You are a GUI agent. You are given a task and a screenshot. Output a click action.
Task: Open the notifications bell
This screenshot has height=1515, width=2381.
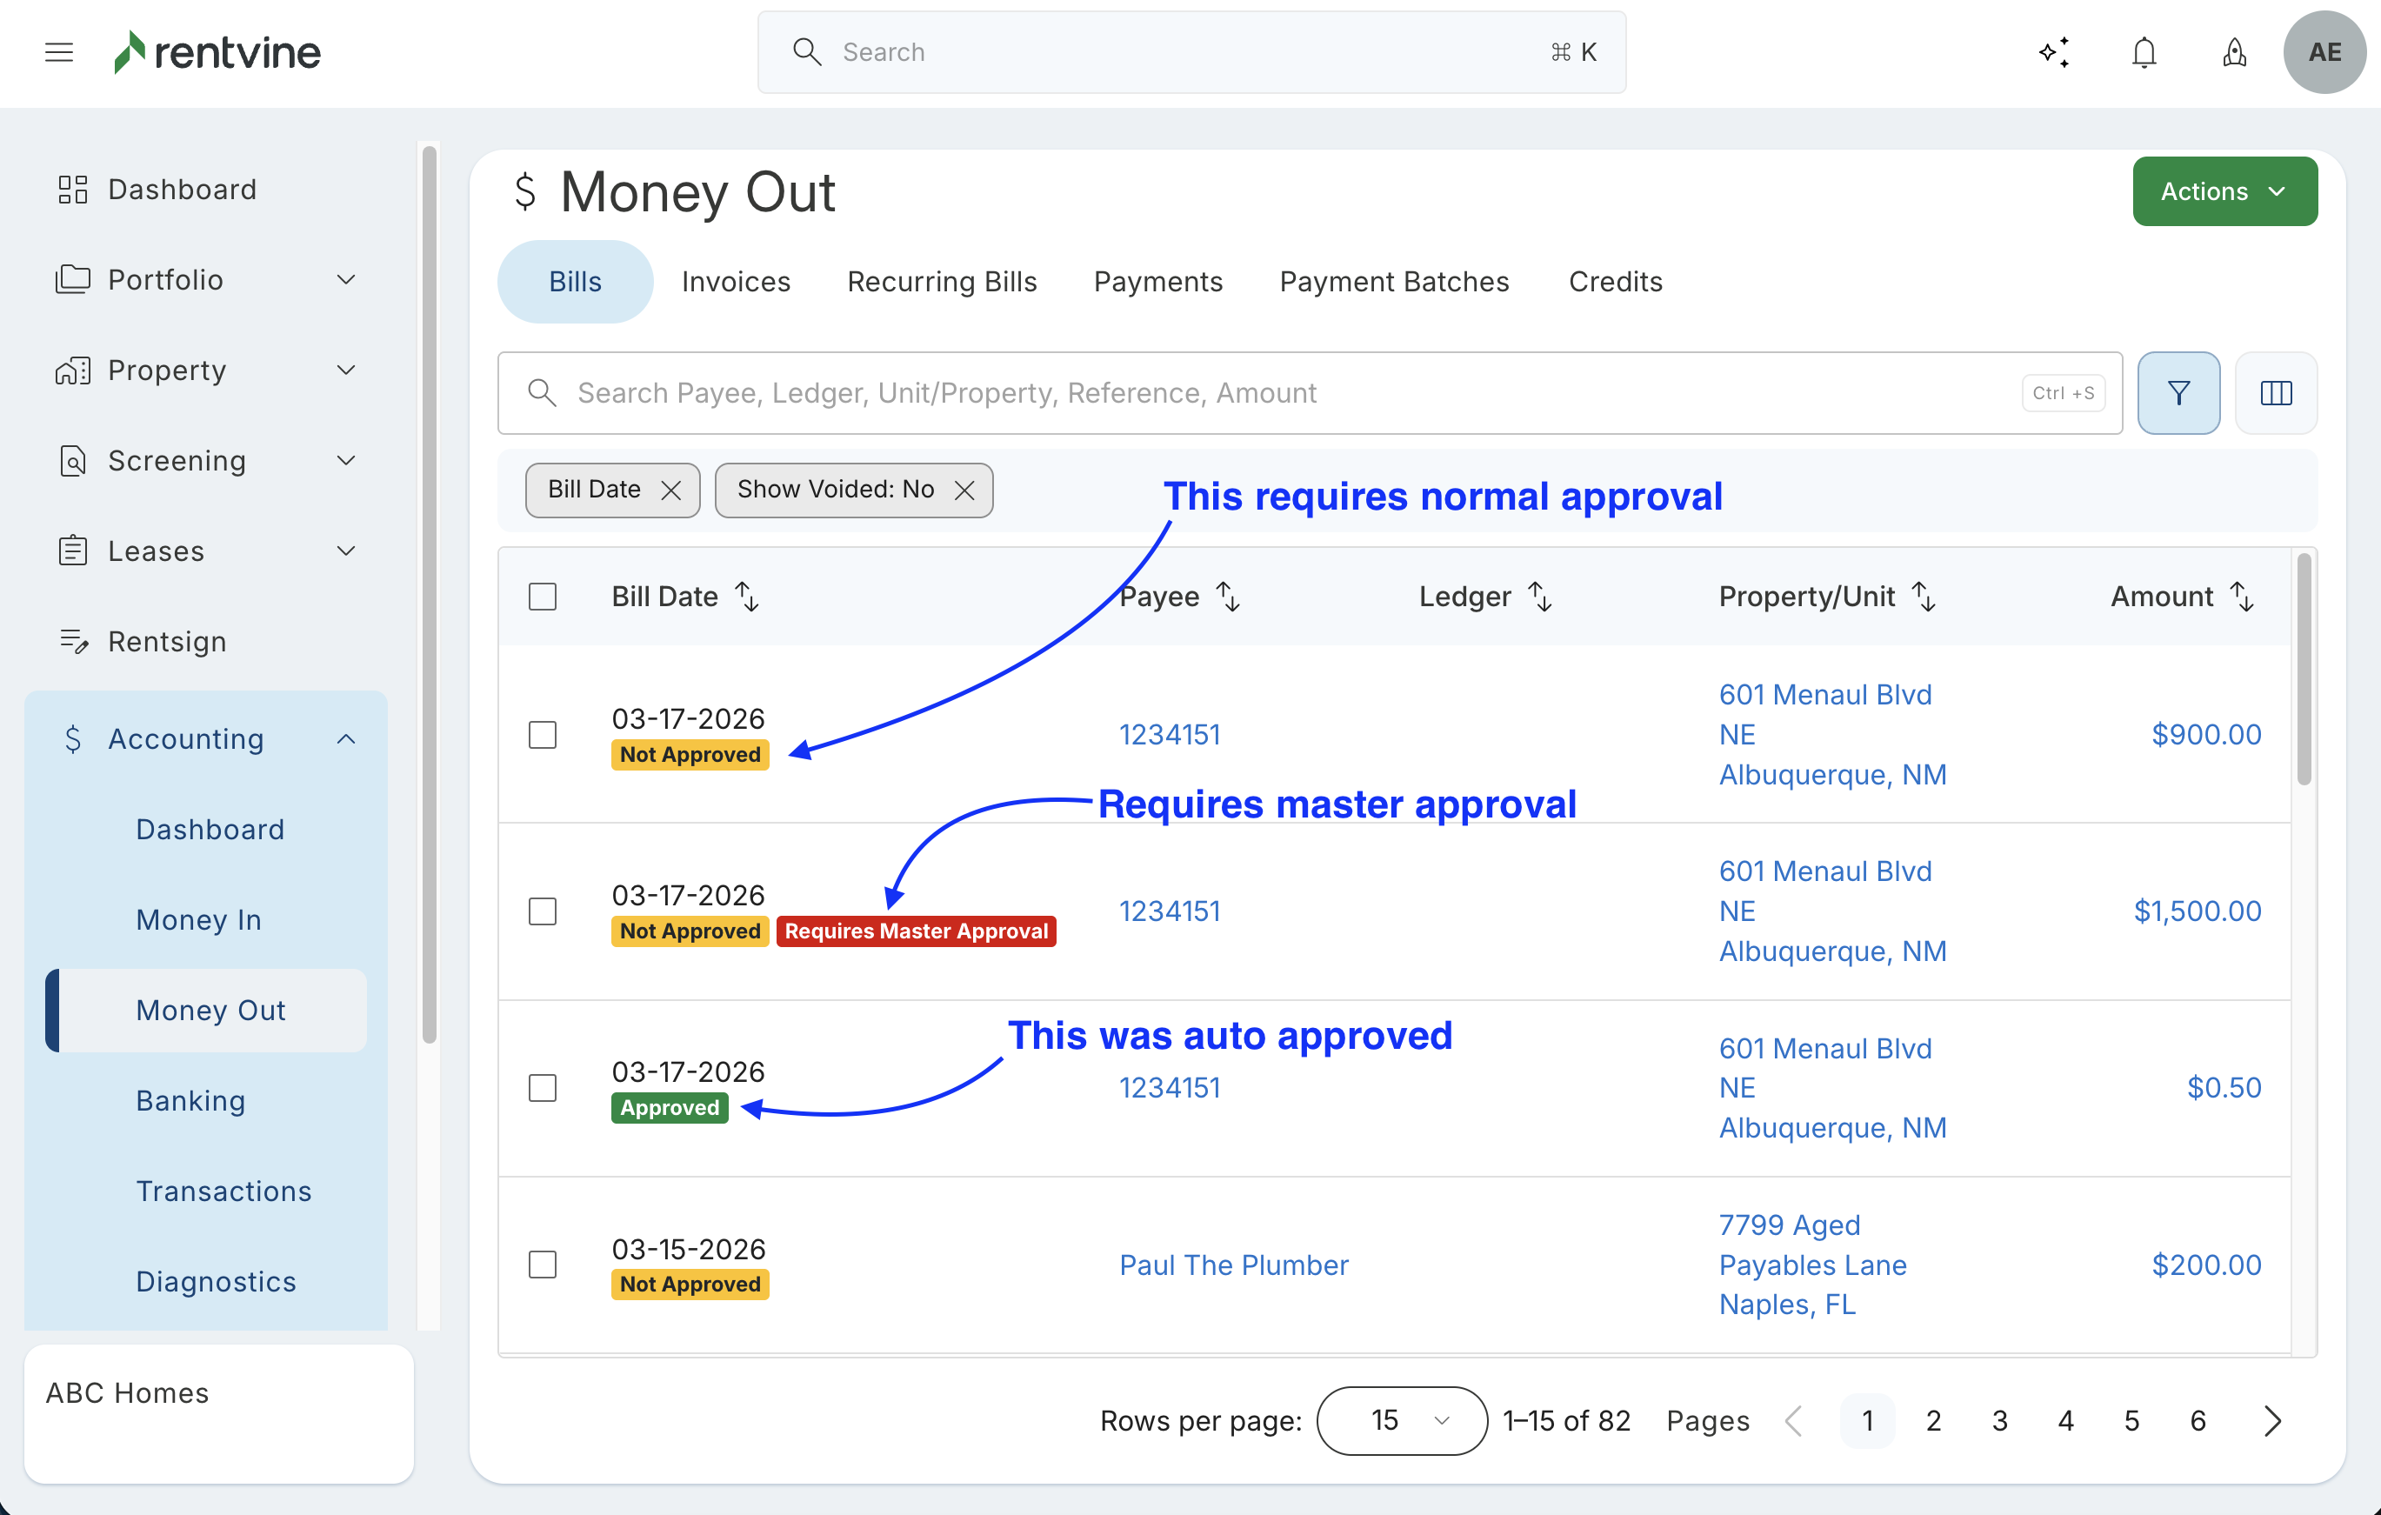coord(2144,52)
